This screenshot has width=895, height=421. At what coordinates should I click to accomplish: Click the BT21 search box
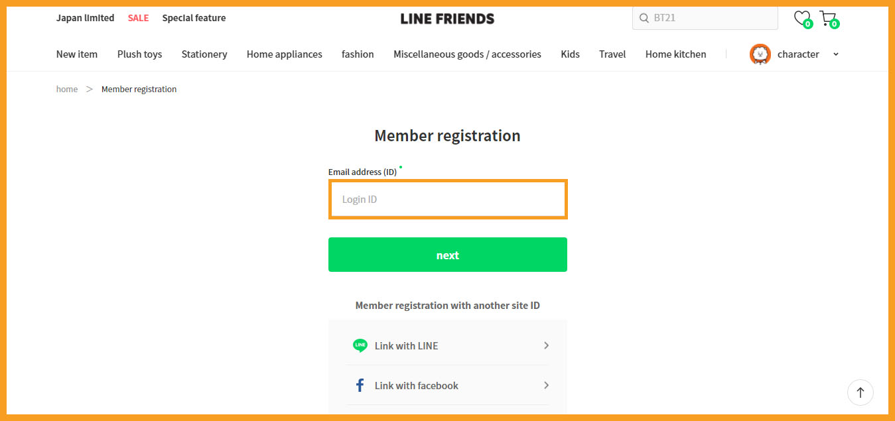coord(705,18)
